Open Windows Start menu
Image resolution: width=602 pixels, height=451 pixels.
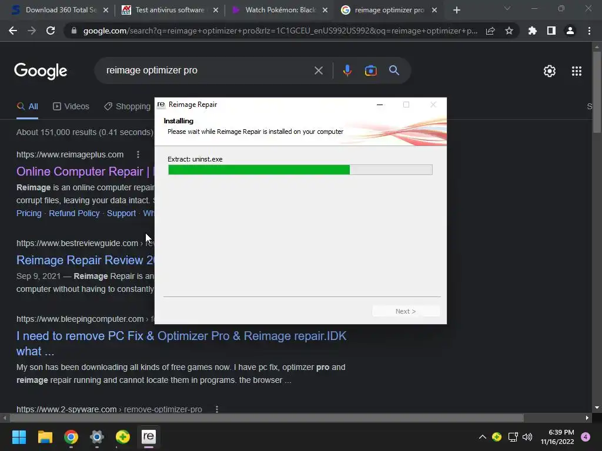click(19, 437)
